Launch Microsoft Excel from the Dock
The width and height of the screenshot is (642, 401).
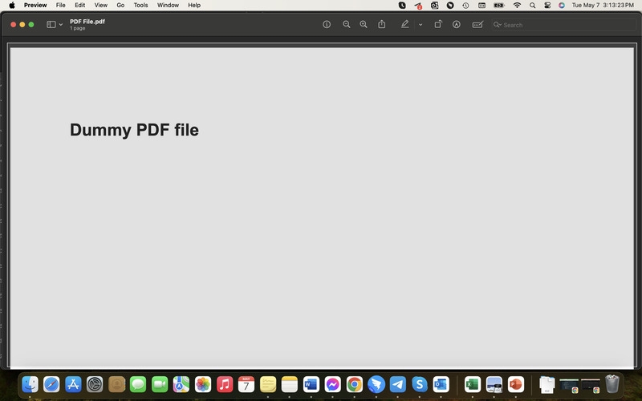[x=473, y=385]
